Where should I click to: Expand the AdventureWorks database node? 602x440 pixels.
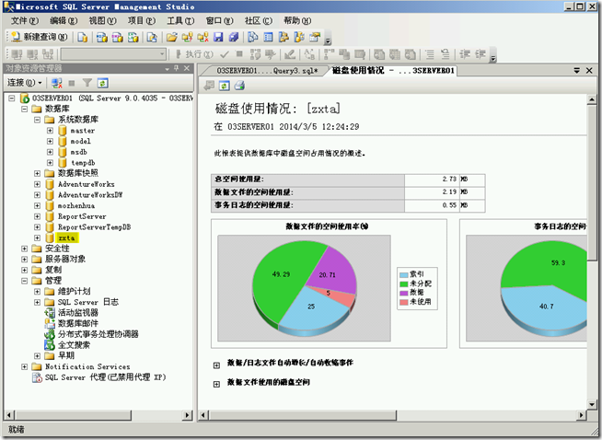click(37, 184)
